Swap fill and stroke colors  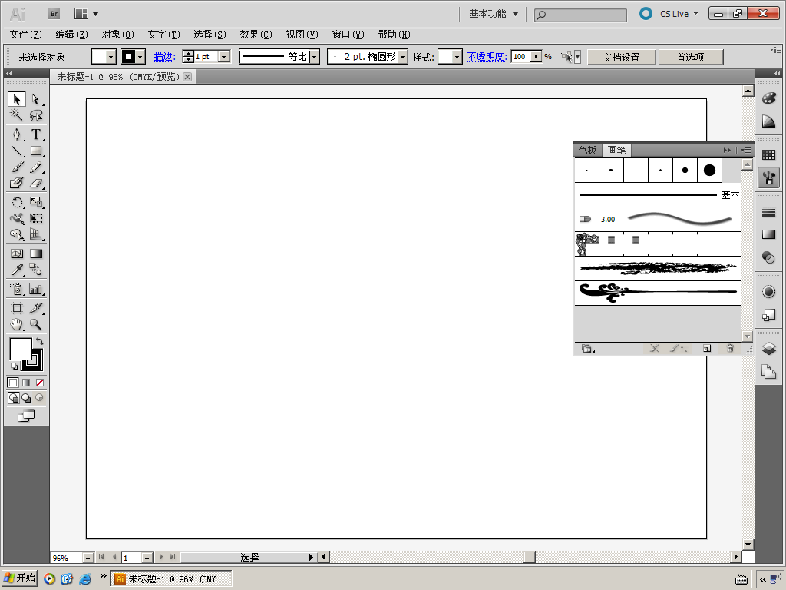click(40, 341)
